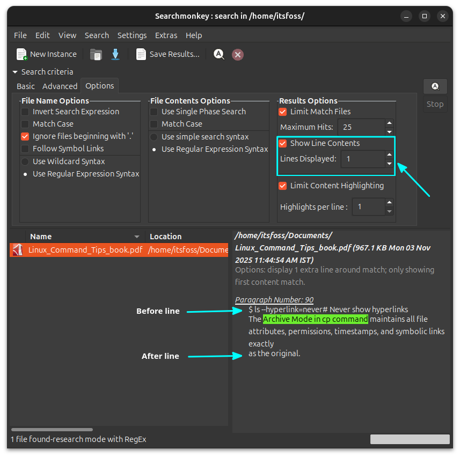Increase Lines Displayed with the up arrow
This screenshot has width=460, height=457.
click(x=389, y=155)
